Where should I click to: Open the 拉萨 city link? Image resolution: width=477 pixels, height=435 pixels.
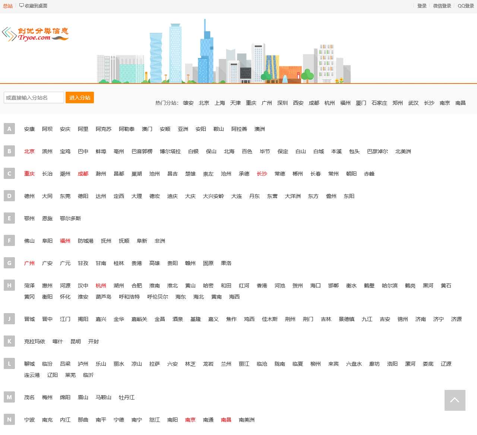(155, 364)
